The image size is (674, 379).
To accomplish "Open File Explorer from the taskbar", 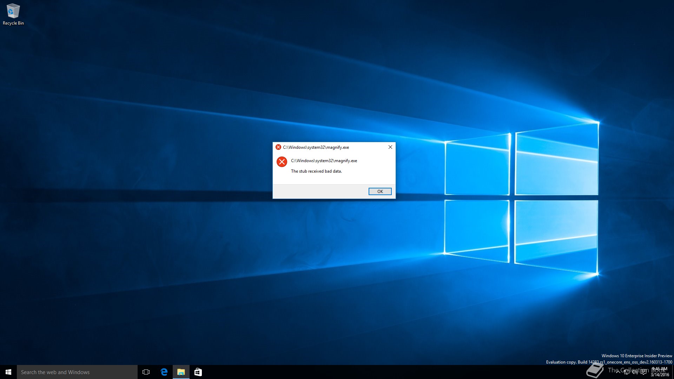I will pyautogui.click(x=181, y=372).
